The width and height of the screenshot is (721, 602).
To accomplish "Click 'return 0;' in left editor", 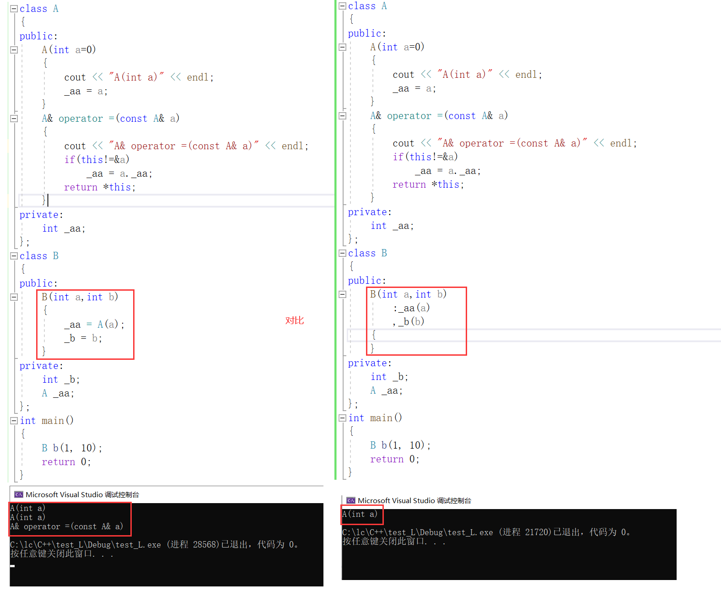I will (x=66, y=462).
